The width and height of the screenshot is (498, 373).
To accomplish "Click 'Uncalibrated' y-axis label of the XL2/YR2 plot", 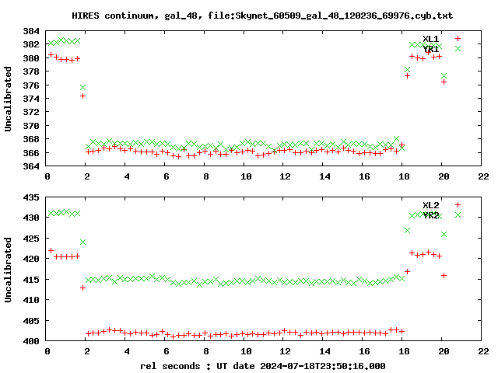I will tap(8, 270).
